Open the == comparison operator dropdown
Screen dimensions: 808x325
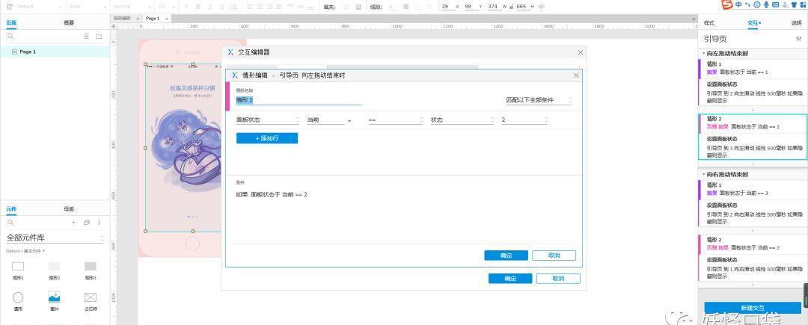tap(396, 120)
